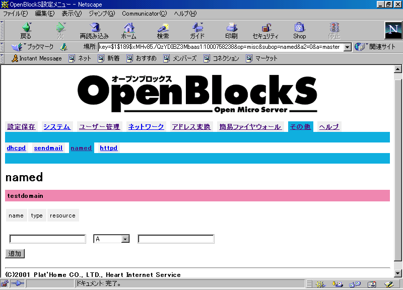This screenshot has width=403, height=290.
Task: Click the Forward (次) toolbar icon
Action: click(x=60, y=30)
